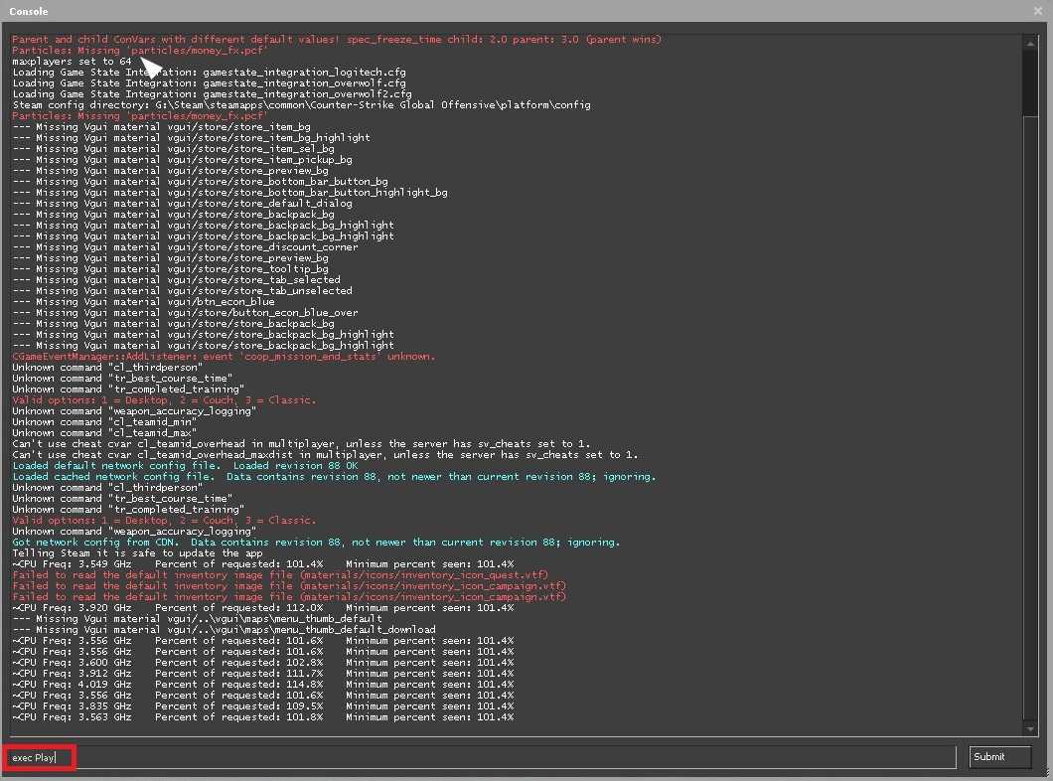Click the Console title text

[28, 11]
